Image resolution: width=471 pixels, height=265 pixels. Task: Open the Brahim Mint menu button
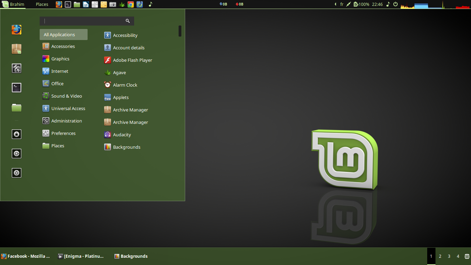[13, 4]
